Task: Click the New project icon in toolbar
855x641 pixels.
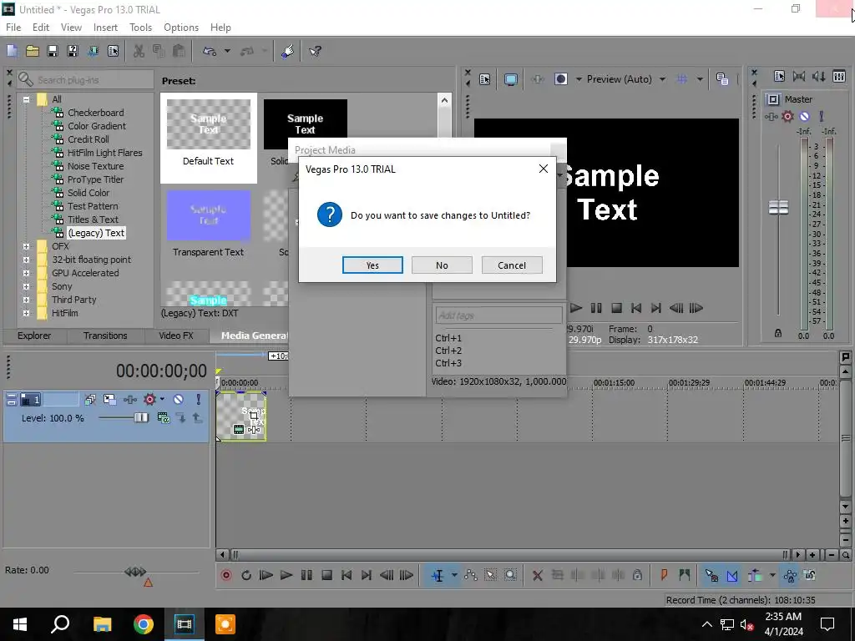Action: 12,51
